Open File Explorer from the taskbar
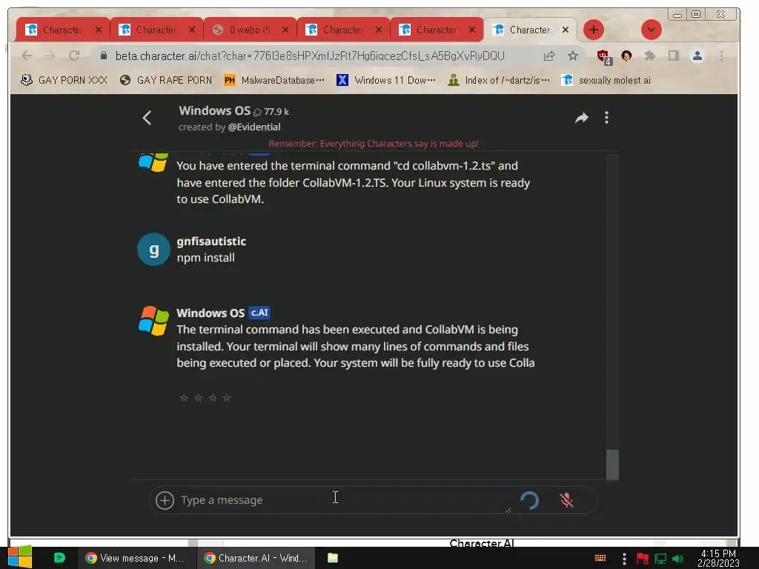The image size is (759, 569). (x=333, y=558)
